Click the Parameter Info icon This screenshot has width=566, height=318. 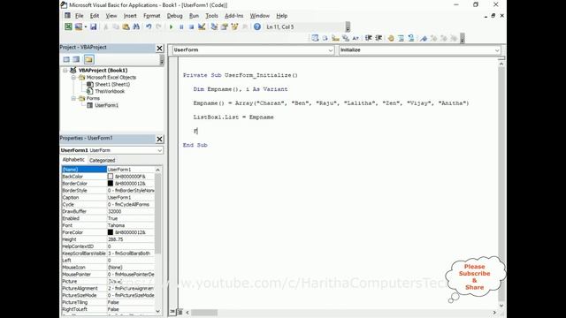[x=346, y=38]
